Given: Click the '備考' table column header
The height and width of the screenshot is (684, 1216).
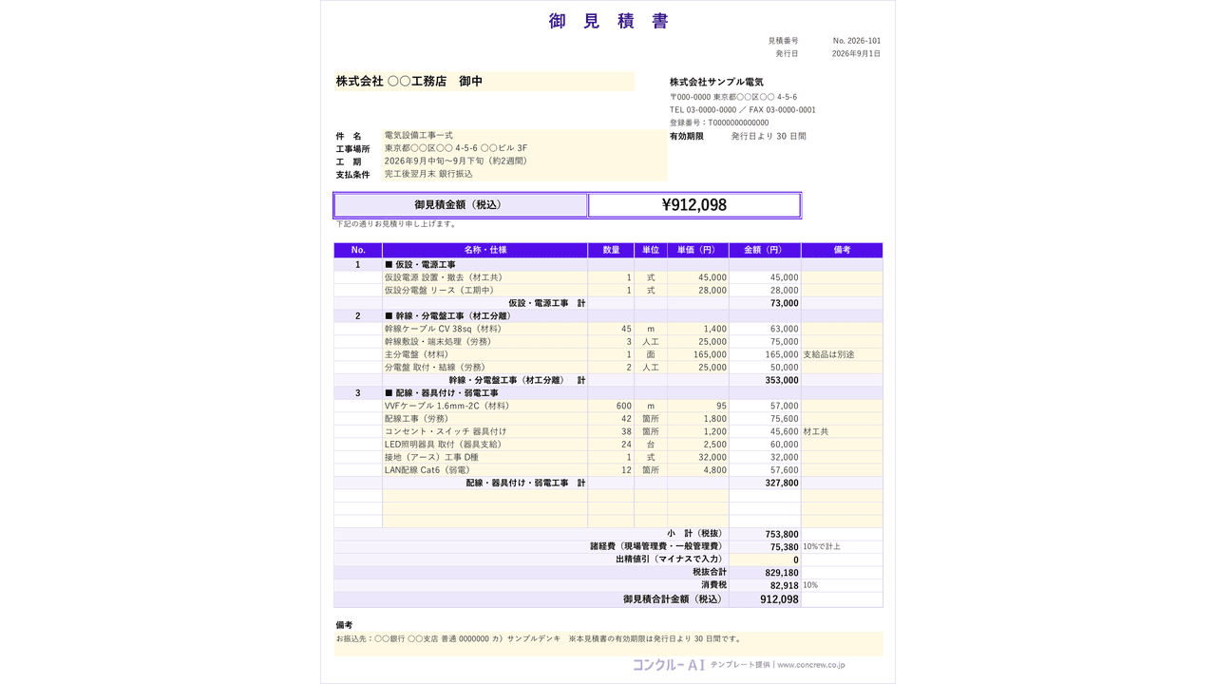Looking at the screenshot, I should [x=842, y=250].
